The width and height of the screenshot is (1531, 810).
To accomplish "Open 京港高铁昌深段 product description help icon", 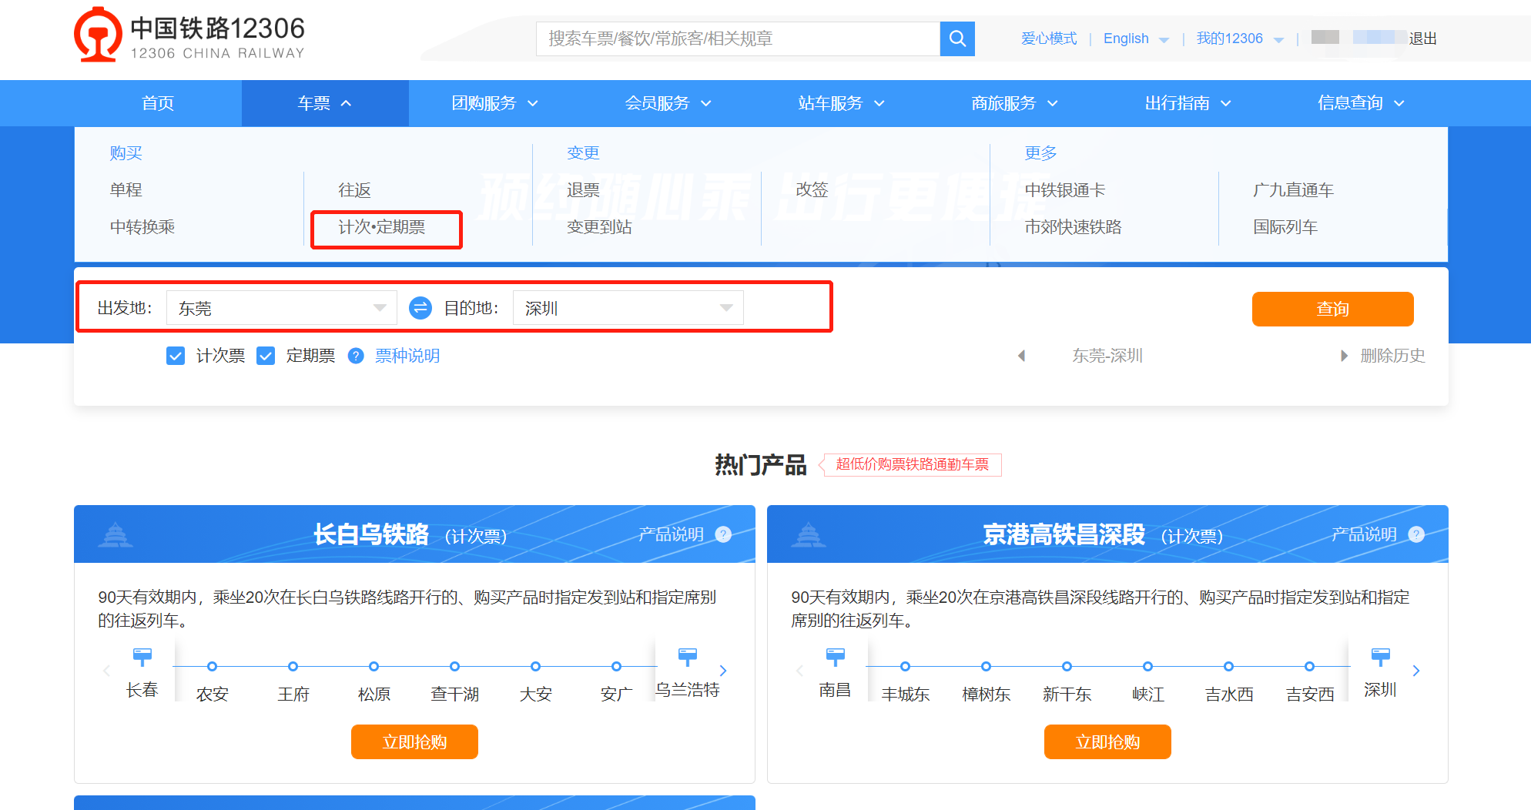I will click(1416, 534).
